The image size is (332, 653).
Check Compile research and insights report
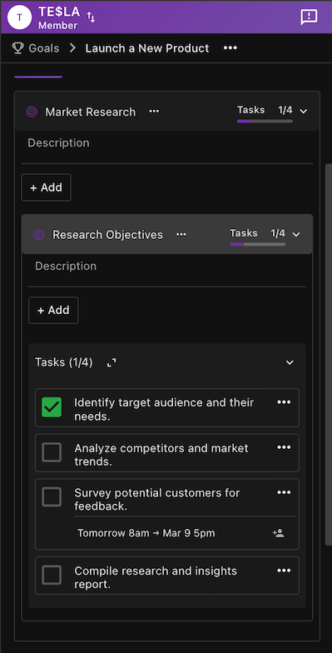pyautogui.click(x=52, y=575)
